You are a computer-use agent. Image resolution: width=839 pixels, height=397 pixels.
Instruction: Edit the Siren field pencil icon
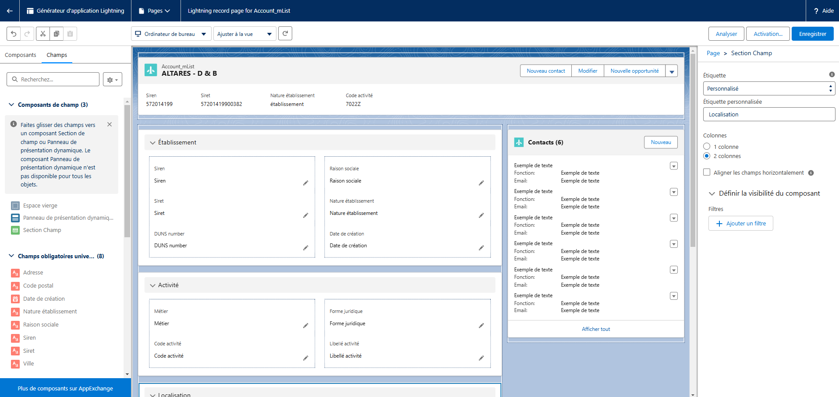click(306, 183)
